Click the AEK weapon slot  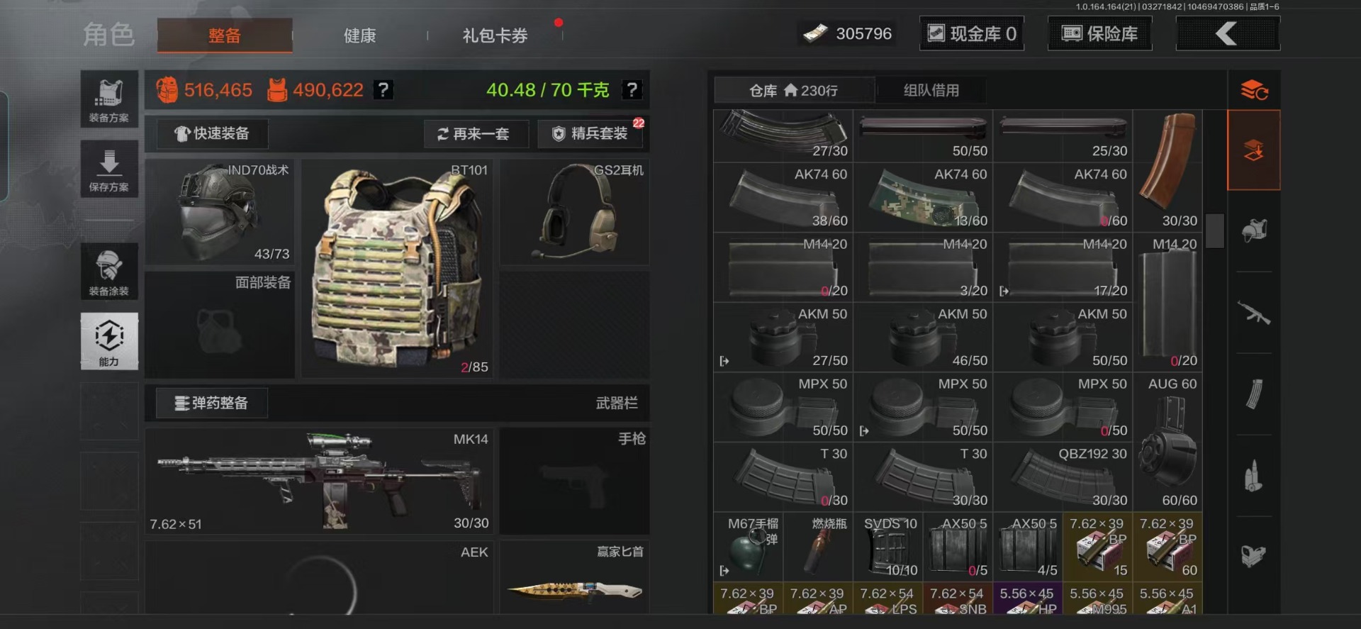click(x=319, y=577)
